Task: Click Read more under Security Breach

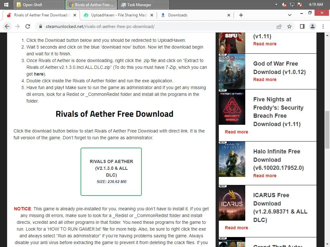Action: point(236,132)
